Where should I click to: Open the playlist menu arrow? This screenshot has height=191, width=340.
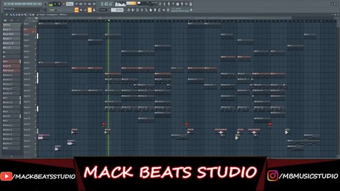click(4, 14)
